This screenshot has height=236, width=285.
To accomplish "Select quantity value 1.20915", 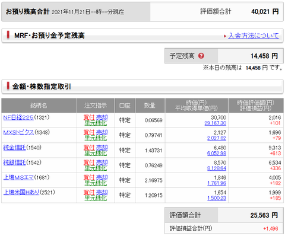I will point(153,196).
